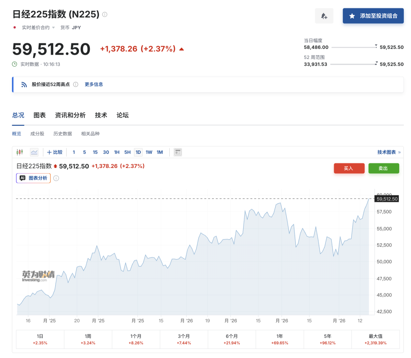Switch chart to candlestick view icon
This screenshot has height=358, width=411.
pos(20,152)
